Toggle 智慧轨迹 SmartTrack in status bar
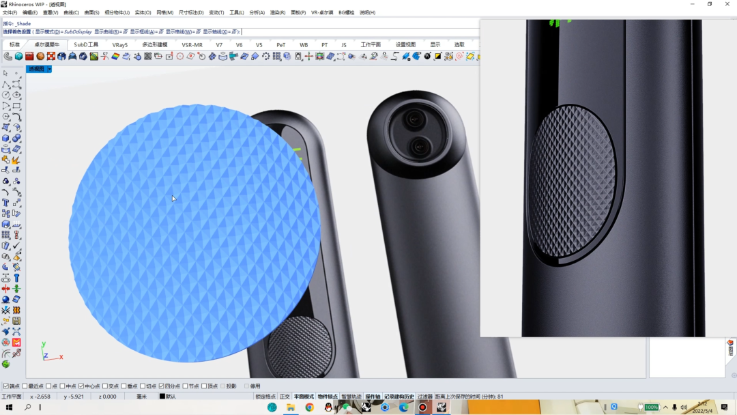737x415 pixels. (x=351, y=397)
